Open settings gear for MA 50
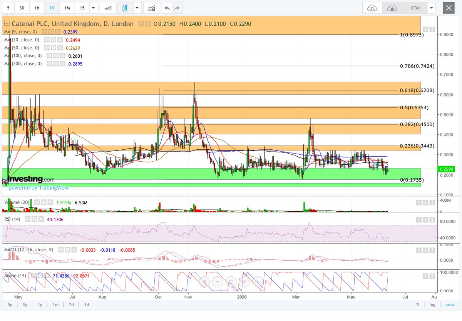This screenshot has width=462, height=321. 53,48
